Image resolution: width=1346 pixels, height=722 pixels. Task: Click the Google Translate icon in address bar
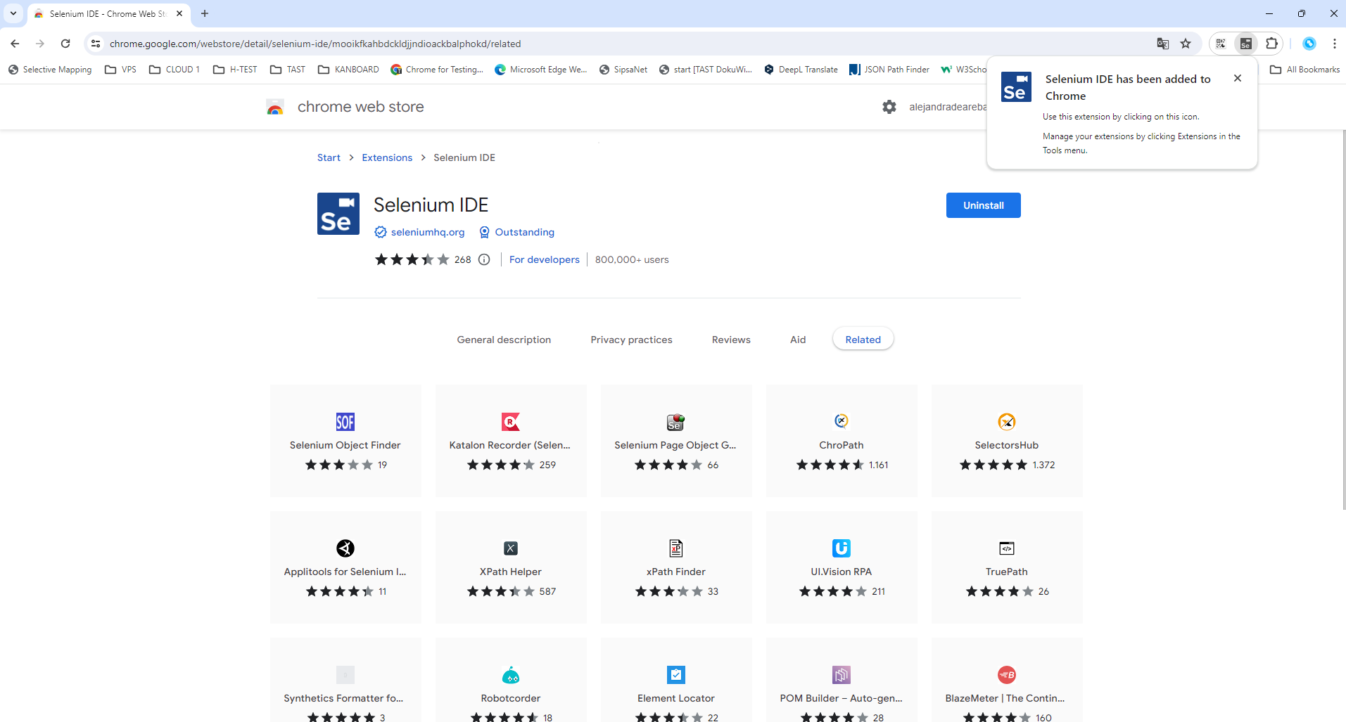coord(1163,44)
